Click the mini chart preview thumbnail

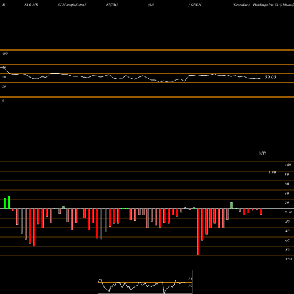[x=145, y=282]
